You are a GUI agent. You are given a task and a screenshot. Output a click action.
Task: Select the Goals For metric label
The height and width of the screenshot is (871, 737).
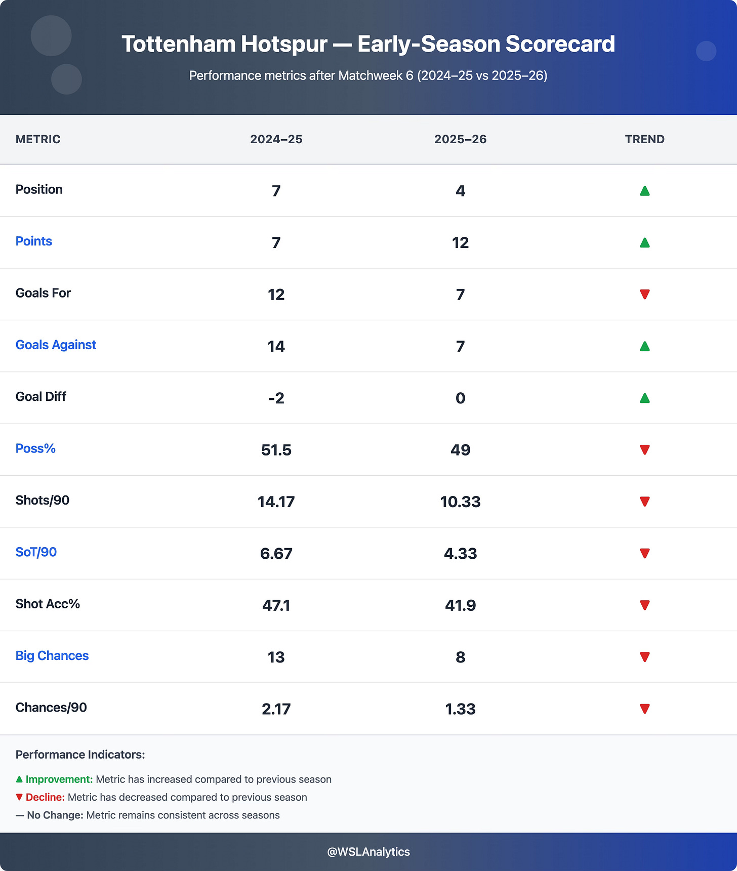[x=43, y=293]
